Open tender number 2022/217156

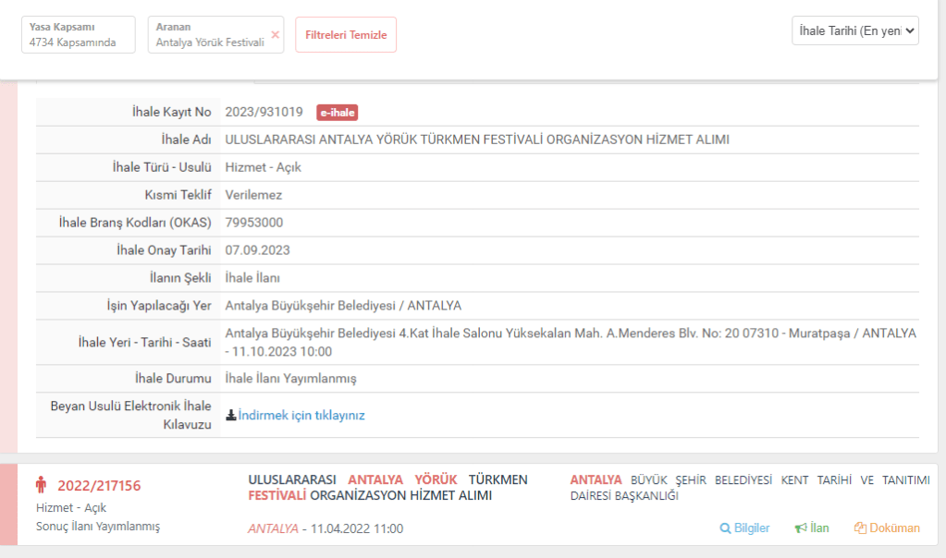coord(99,486)
